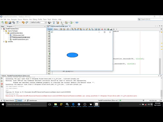Screen dimensions: 163x122
Task: Click the Debug Project icon
Action: coord(66,22)
